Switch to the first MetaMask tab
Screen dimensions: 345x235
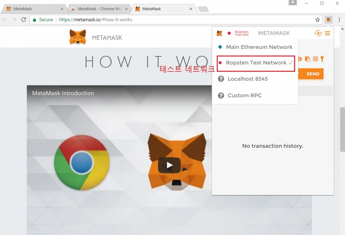point(33,9)
